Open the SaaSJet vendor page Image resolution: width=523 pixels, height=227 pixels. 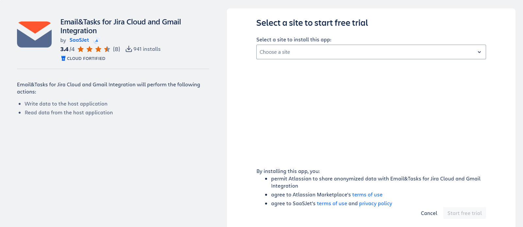79,40
